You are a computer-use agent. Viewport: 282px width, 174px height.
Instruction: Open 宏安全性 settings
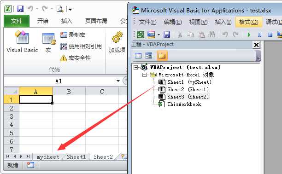click(x=76, y=58)
